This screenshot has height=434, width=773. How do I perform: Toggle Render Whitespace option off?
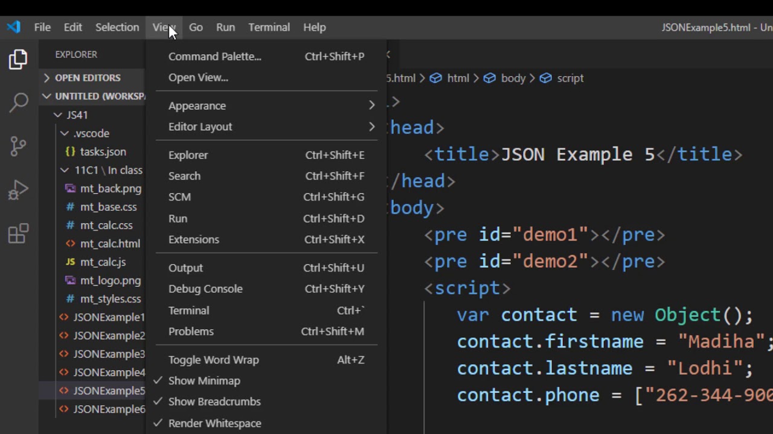[x=214, y=423]
